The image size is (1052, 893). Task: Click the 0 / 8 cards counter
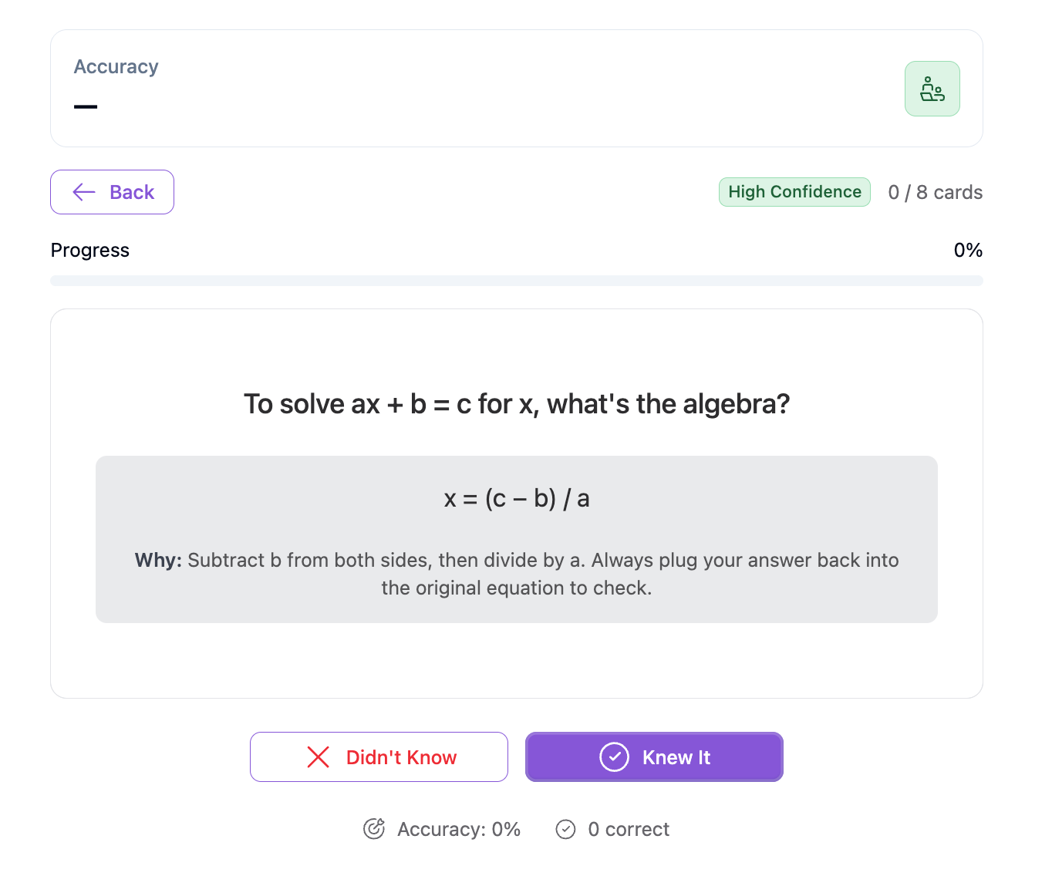click(x=935, y=192)
